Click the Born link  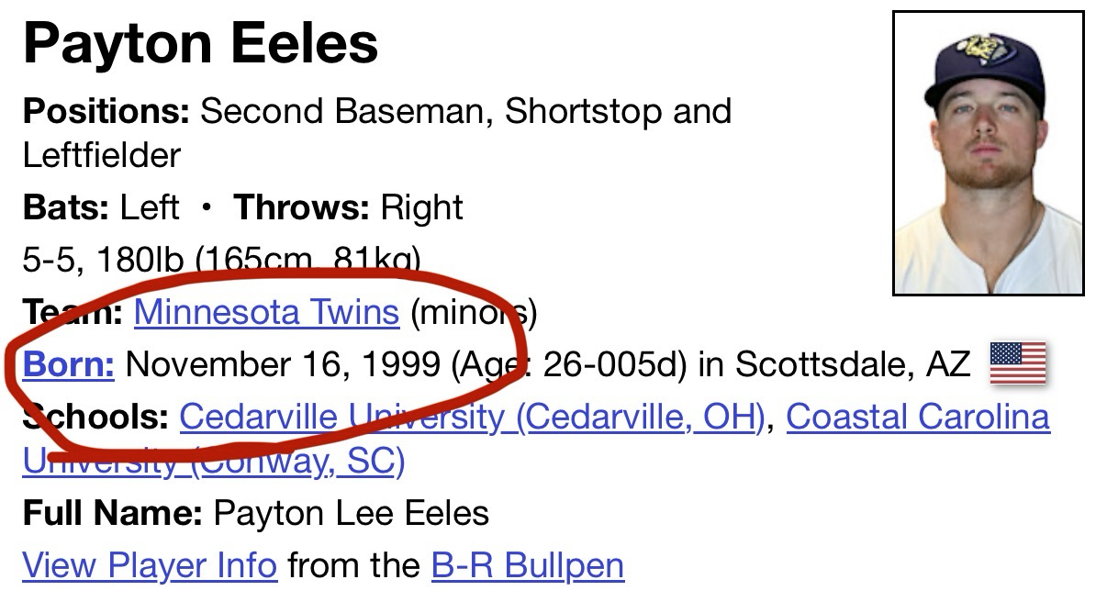point(69,364)
